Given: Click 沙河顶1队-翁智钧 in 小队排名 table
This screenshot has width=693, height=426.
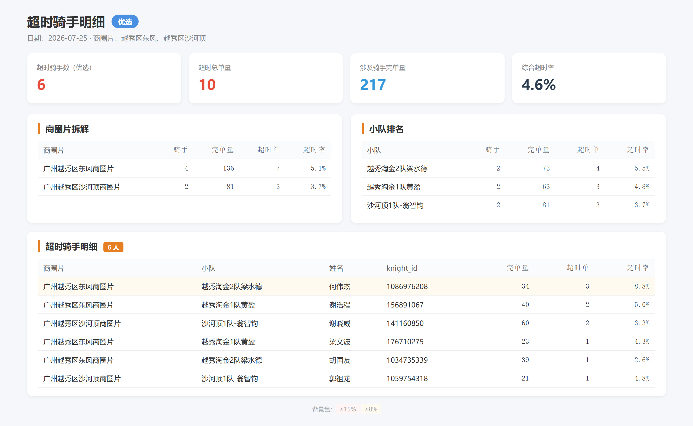Looking at the screenshot, I should point(395,205).
